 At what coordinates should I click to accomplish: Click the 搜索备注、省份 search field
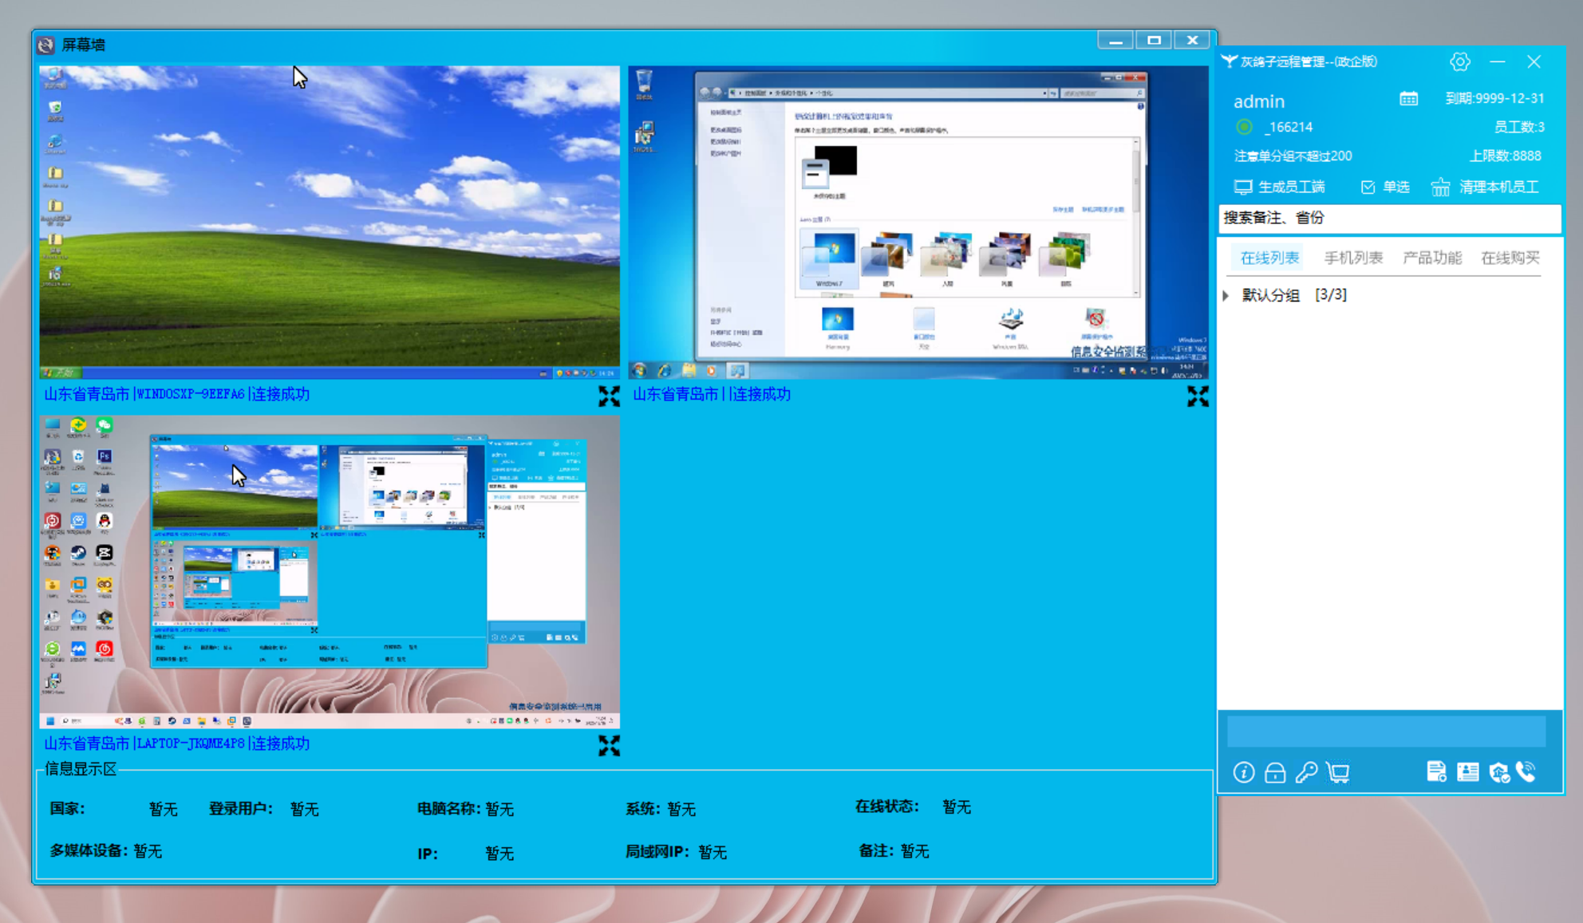coord(1388,218)
